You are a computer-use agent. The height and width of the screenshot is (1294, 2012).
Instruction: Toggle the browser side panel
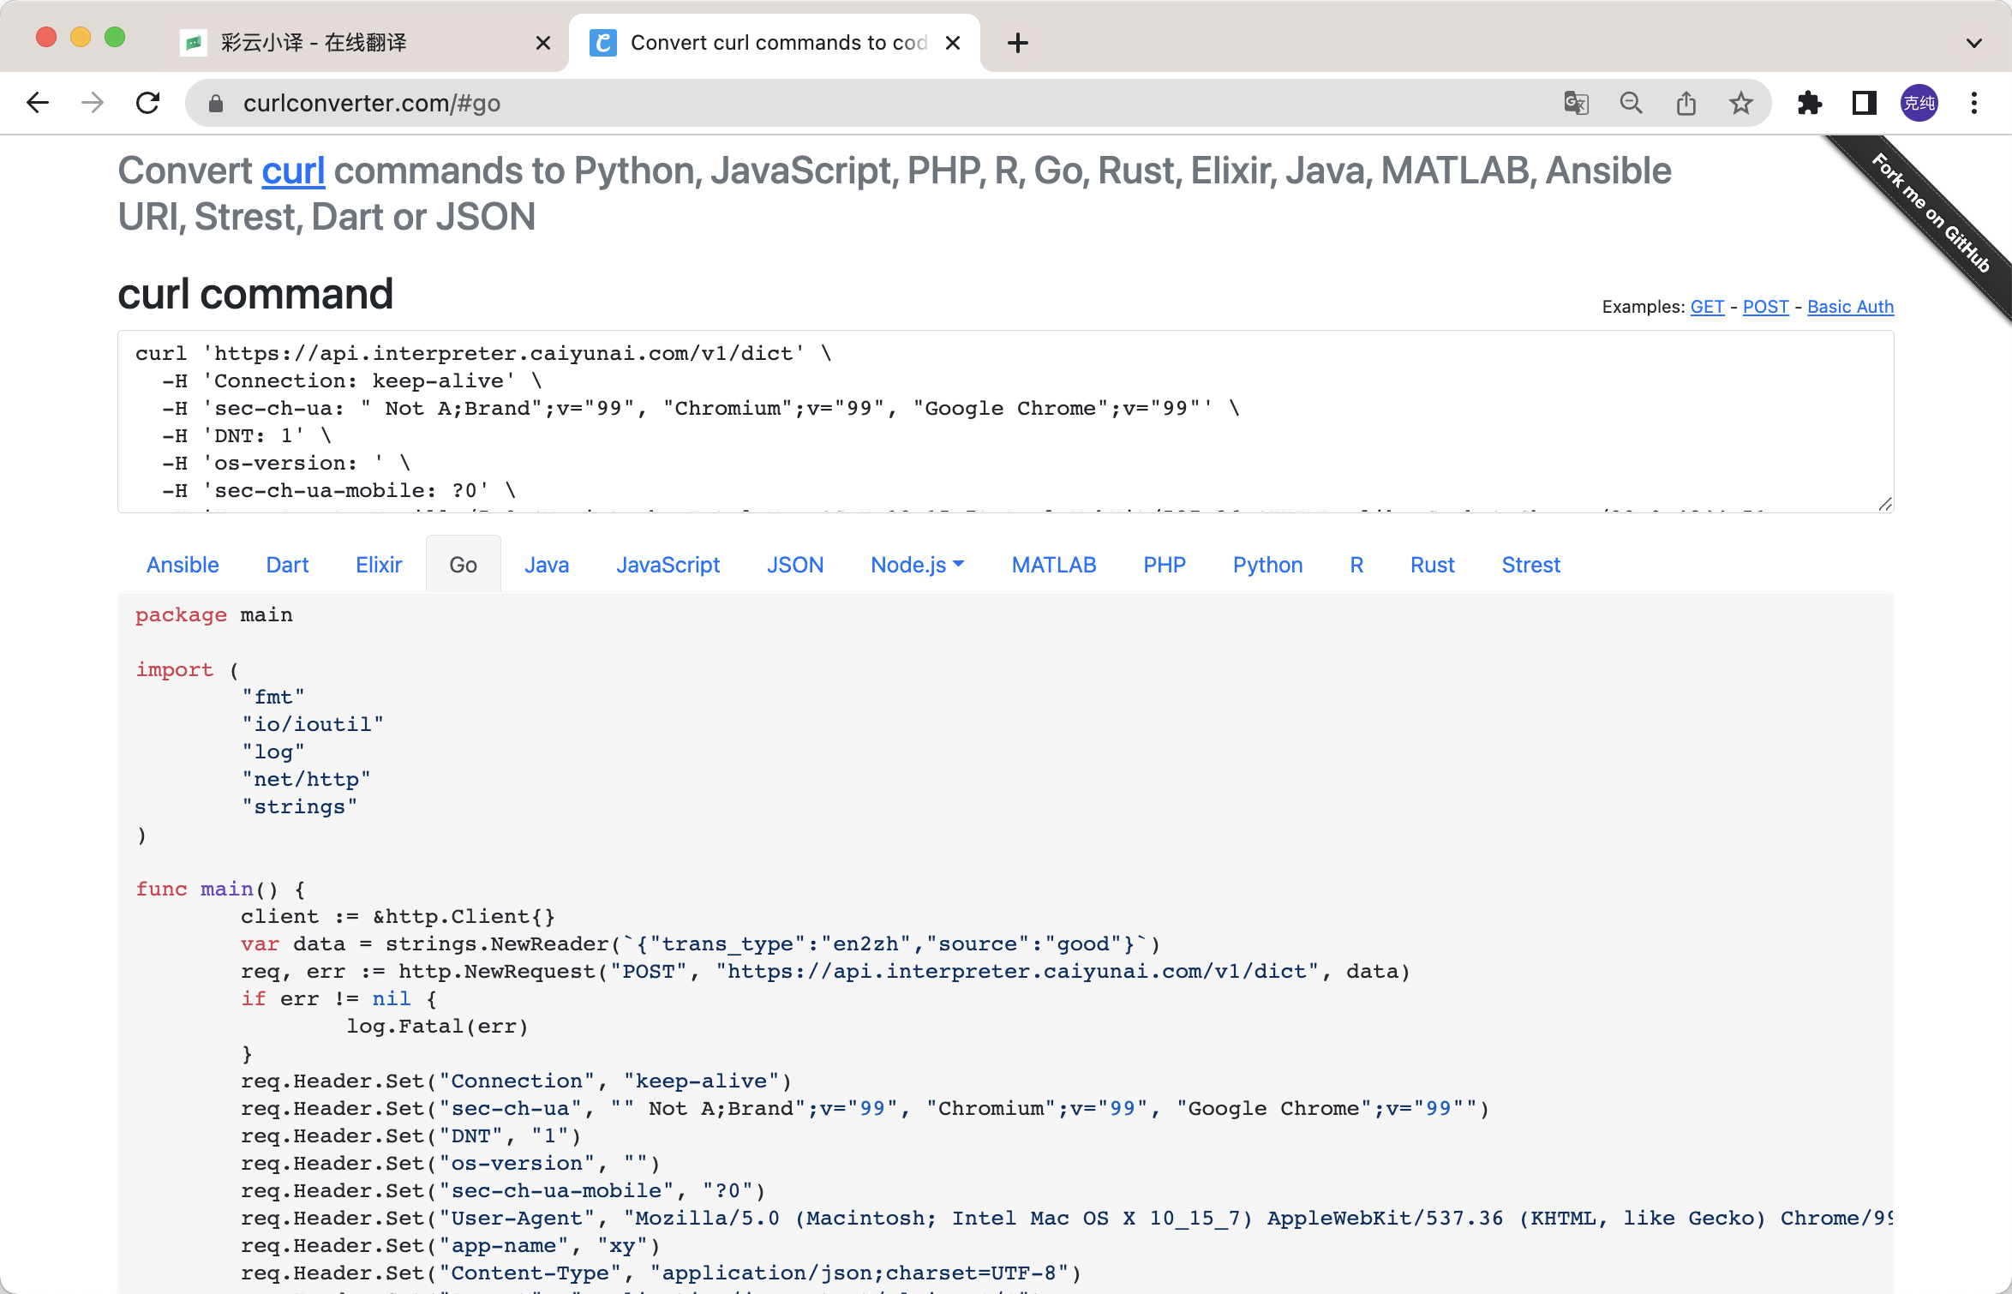[x=1864, y=103]
